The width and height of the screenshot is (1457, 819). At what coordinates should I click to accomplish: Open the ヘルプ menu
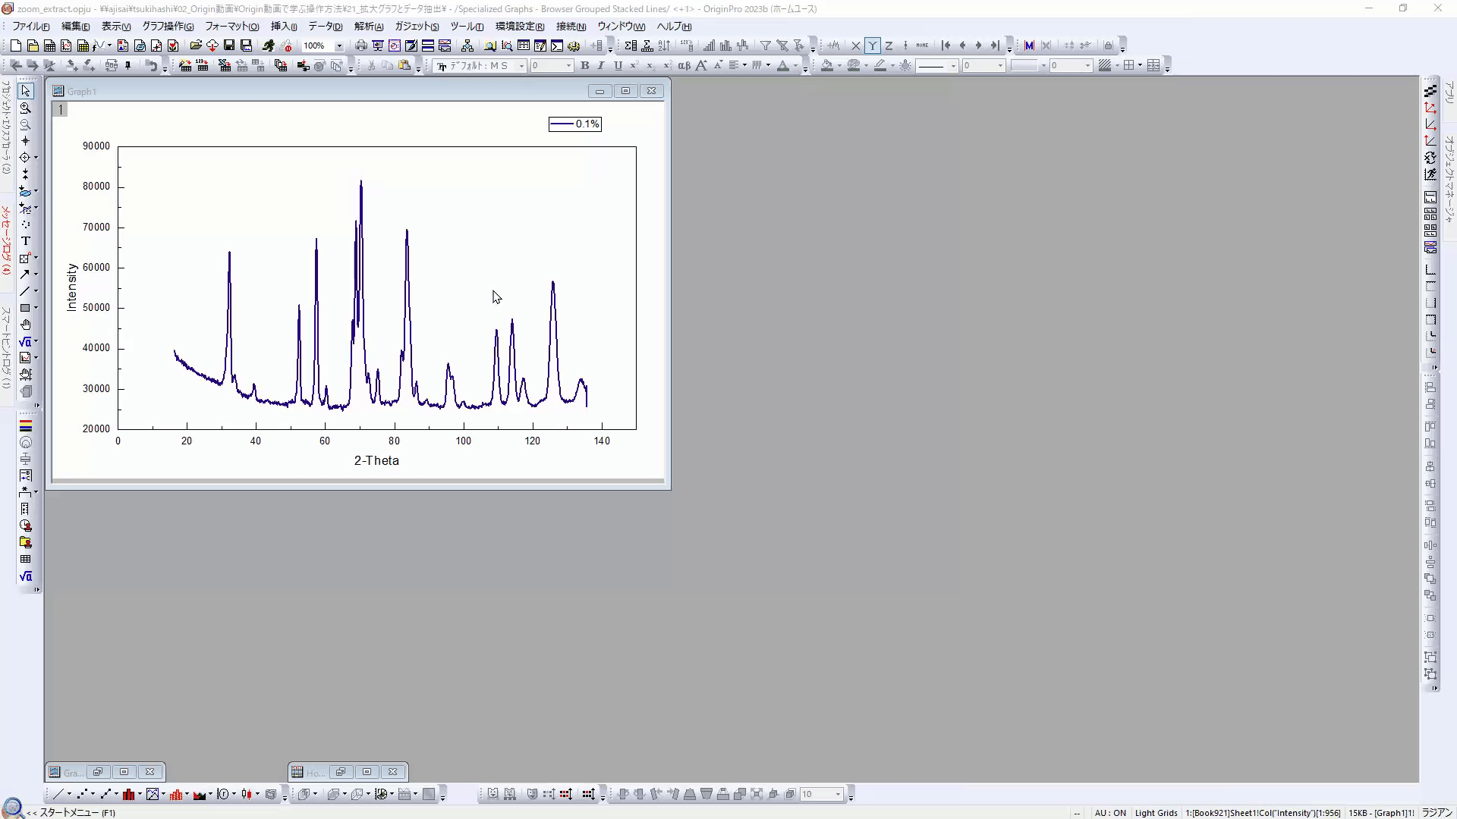[674, 27]
